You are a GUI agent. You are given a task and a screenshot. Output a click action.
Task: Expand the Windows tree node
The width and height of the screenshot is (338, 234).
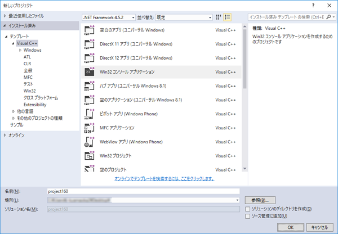point(20,50)
